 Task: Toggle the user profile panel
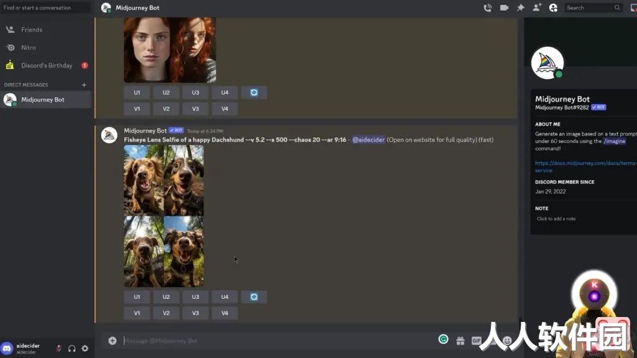[553, 7]
